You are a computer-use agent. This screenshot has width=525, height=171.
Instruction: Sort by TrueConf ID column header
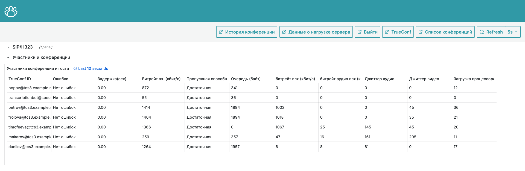tap(20, 79)
